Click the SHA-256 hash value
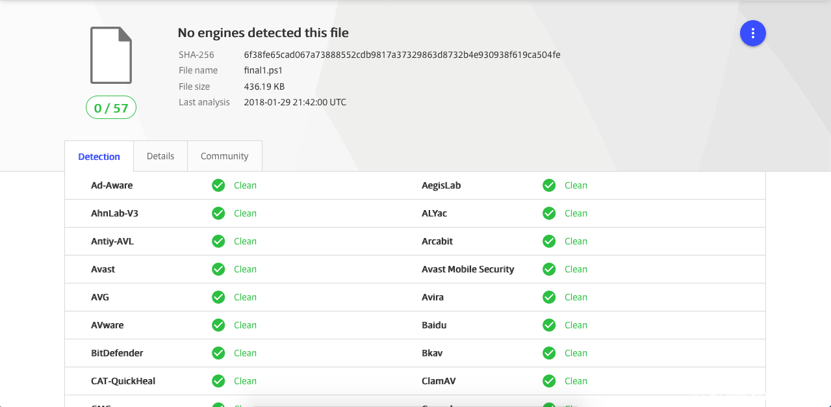Viewport: 831px width, 407px height. 402,55
